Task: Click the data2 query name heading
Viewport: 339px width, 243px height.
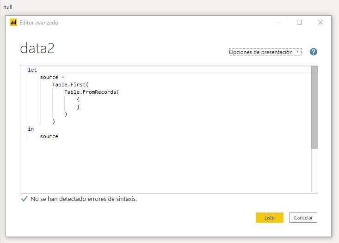Action: [x=37, y=49]
